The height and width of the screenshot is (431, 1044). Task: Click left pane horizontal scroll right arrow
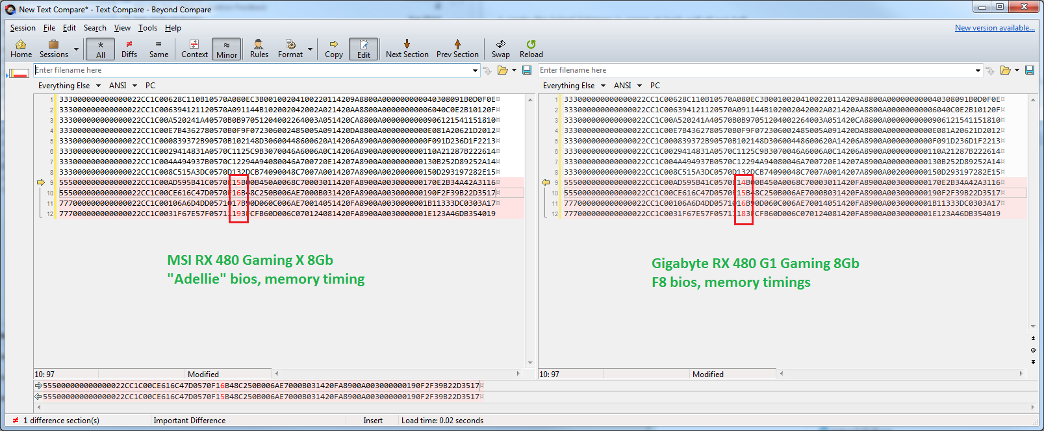(x=518, y=374)
